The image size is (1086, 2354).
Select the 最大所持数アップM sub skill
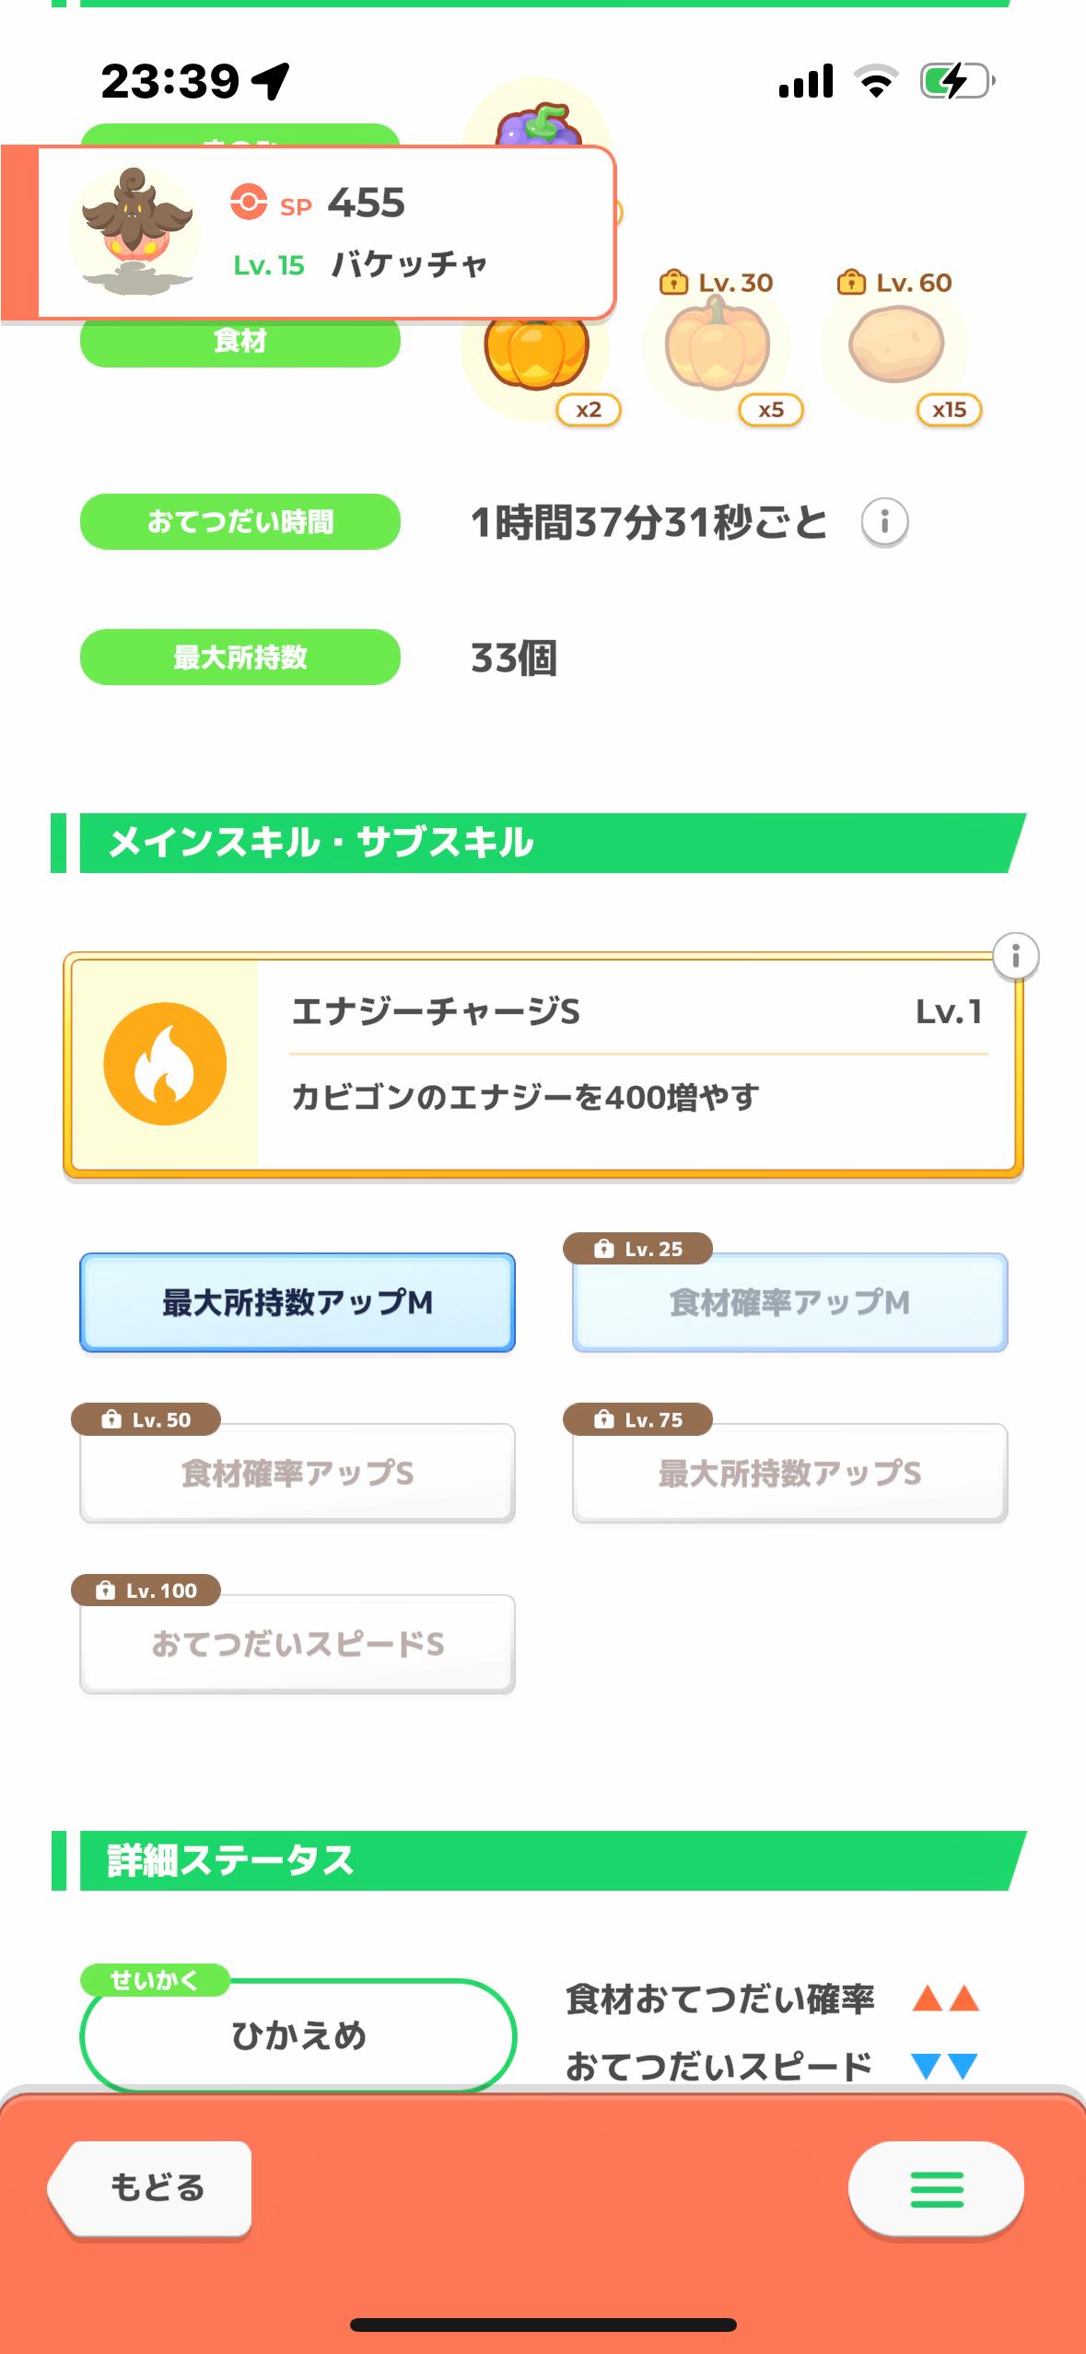click(298, 1302)
